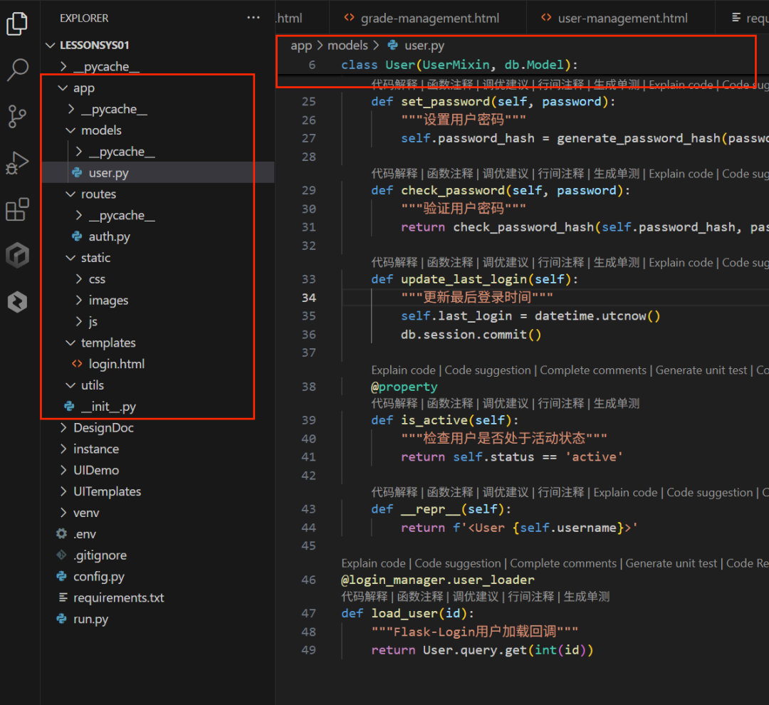Click '调优建议' above is_active method

pos(505,404)
